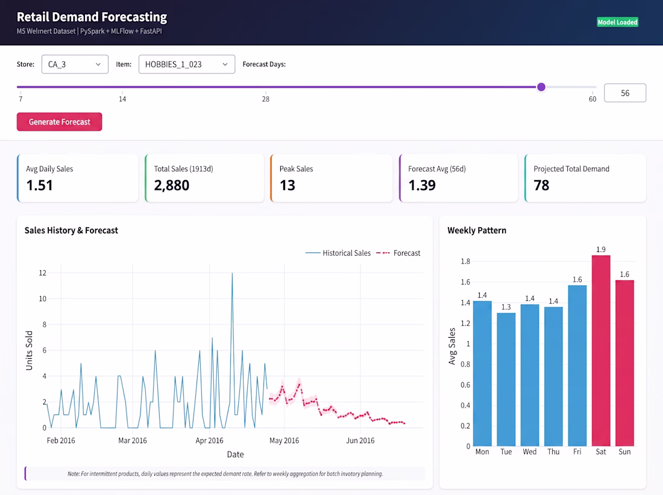663x495 pixels.
Task: Click the forecast days input showing 56
Action: pos(625,93)
